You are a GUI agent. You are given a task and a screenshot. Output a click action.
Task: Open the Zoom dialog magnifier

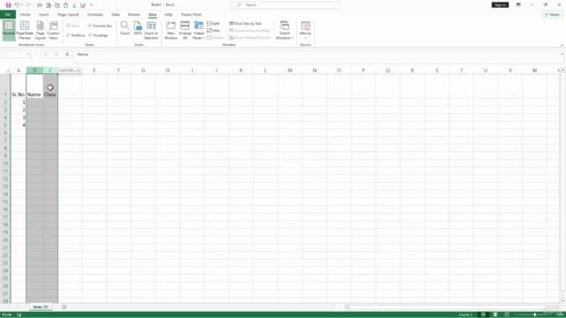click(125, 28)
